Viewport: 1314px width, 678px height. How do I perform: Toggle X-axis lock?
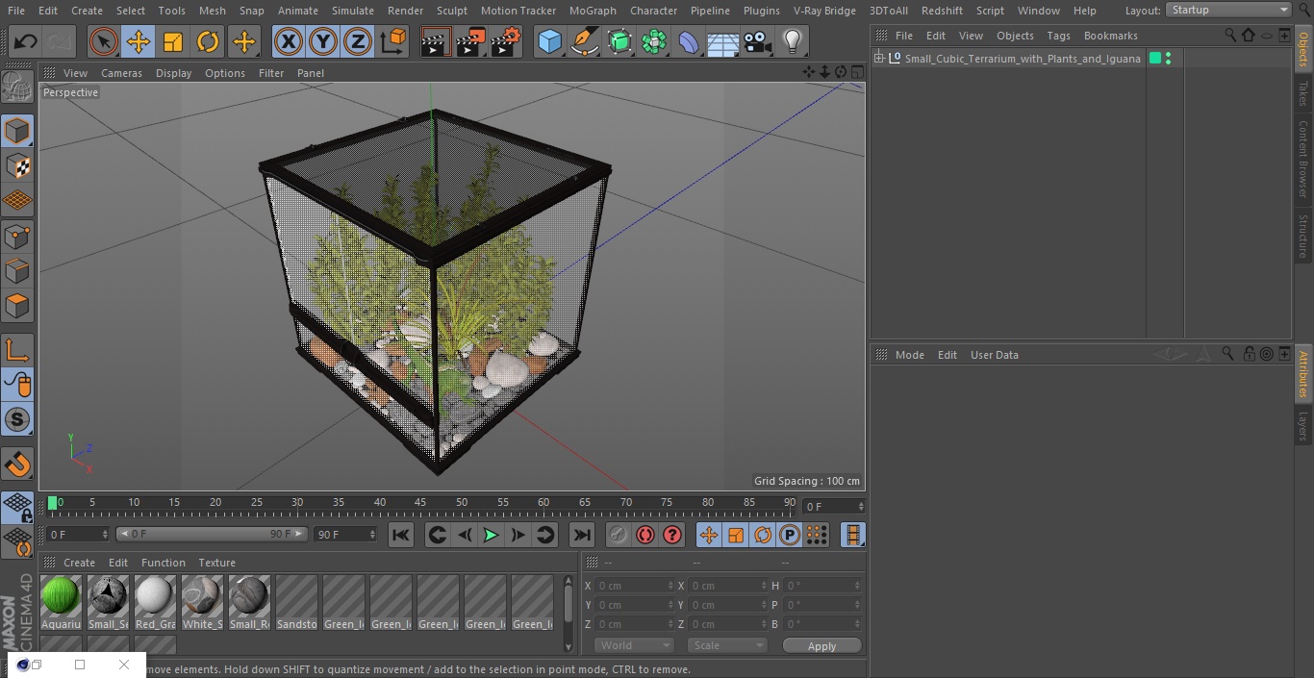coord(288,41)
